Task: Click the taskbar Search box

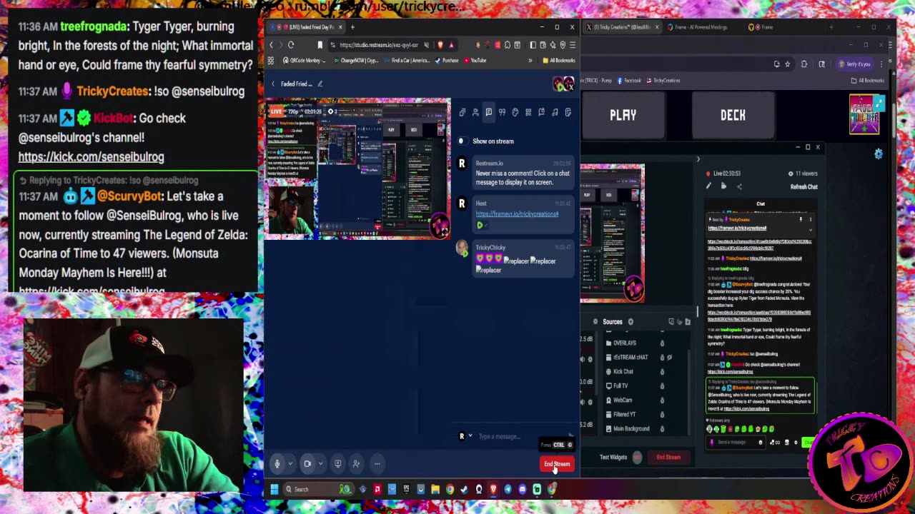Action: point(318,489)
